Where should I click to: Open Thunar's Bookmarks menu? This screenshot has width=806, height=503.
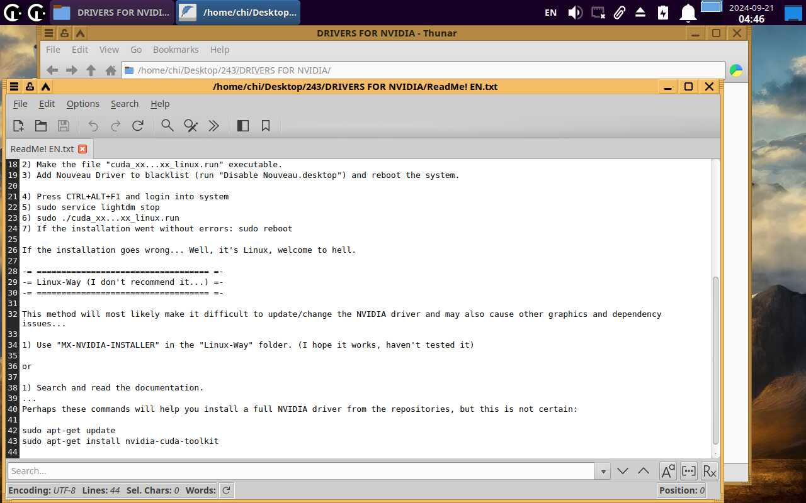[x=176, y=50]
